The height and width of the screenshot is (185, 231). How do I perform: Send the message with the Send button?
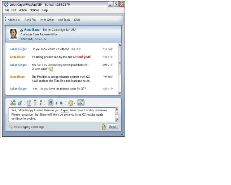click(112, 126)
